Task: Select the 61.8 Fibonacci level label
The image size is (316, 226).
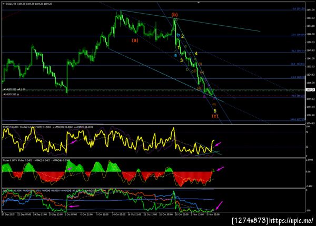Action: point(298,77)
